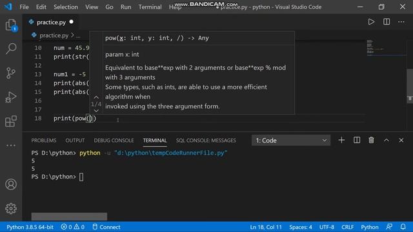This screenshot has width=413, height=232.
Task: Open the Edit menu
Action: tap(41, 7)
